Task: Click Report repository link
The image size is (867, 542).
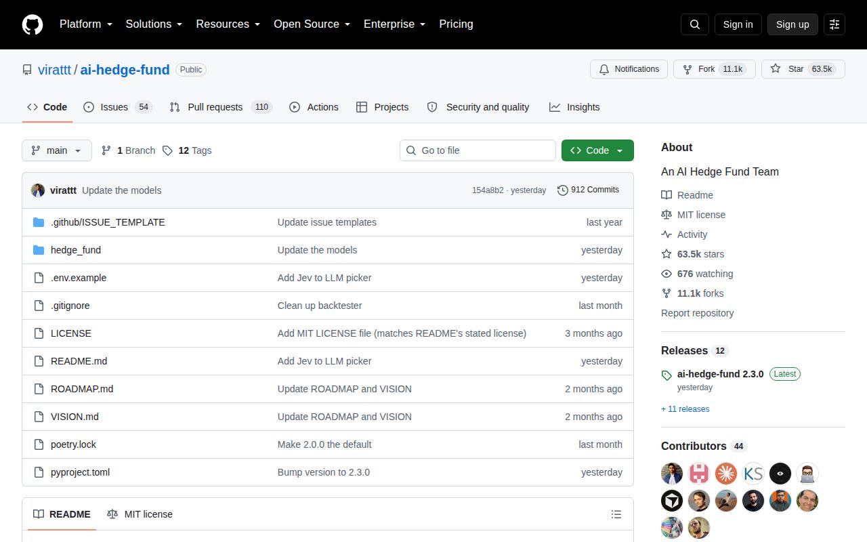Action: [697, 313]
